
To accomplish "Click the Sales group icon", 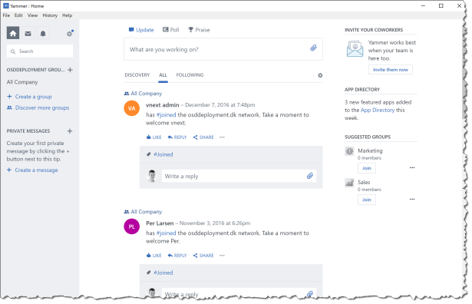I will pos(349,183).
